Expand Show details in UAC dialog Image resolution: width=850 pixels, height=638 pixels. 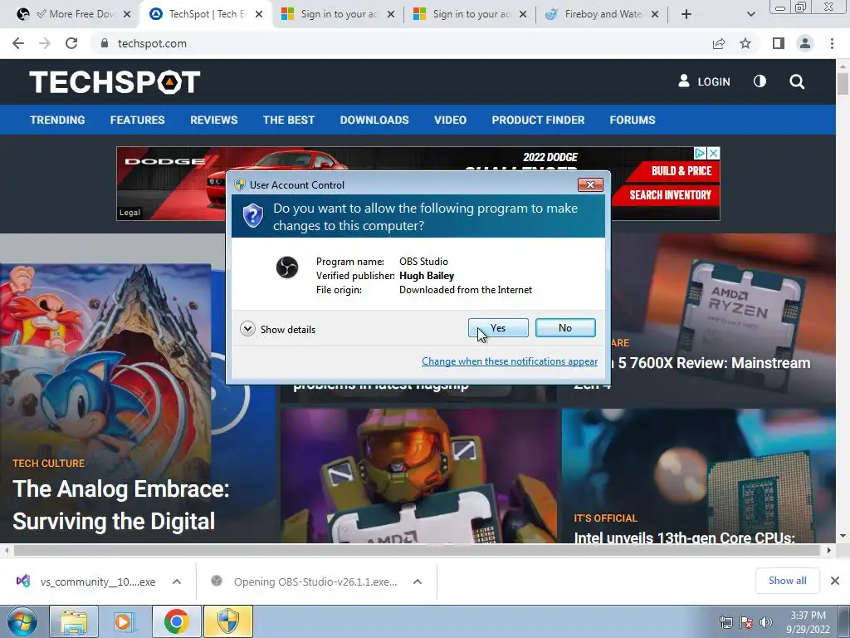(277, 329)
